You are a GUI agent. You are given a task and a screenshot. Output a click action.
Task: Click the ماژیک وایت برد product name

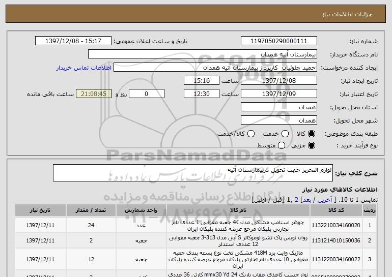click(x=238, y=260)
